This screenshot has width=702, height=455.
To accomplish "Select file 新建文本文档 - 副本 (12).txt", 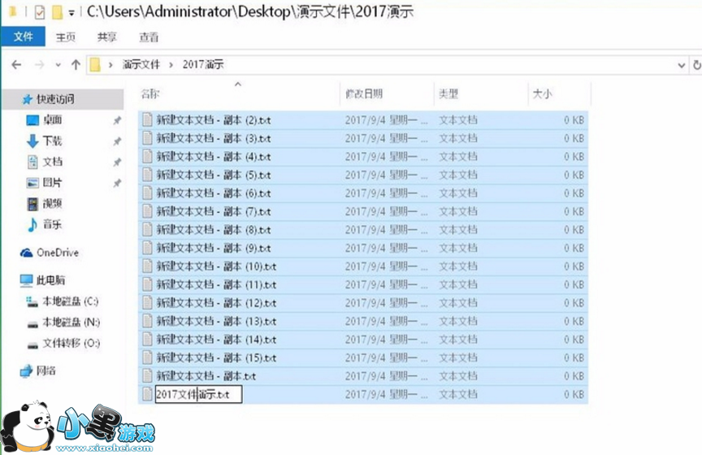I will (363, 303).
